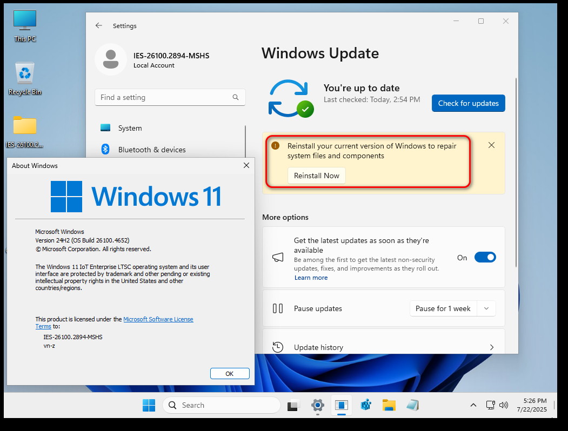Screen dimensions: 568x431
Task: Click the IES-26100.2894-MSHS account name
Action: coord(171,56)
